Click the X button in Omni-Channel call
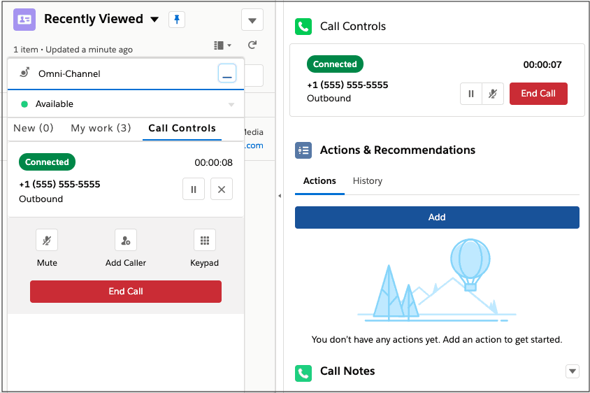590x393 pixels. [222, 190]
